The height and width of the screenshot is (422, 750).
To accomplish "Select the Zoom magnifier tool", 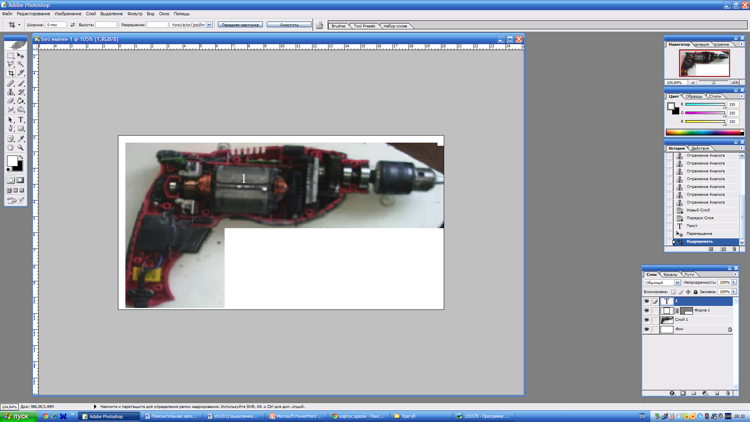I will pyautogui.click(x=21, y=147).
